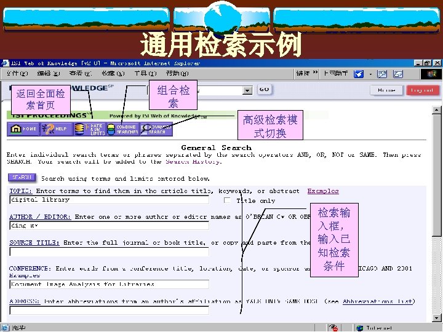Click the TOPIC field containing digital library
Image resolution: width=443 pixels, height=332 pixels.
tap(110, 200)
